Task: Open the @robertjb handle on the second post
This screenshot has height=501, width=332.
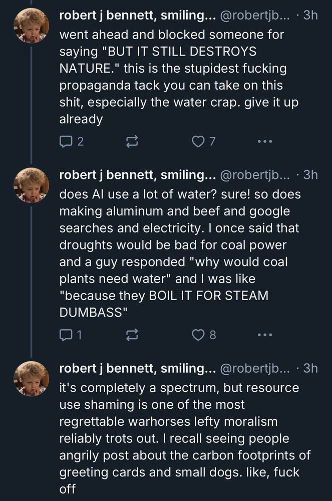Action: (255, 175)
